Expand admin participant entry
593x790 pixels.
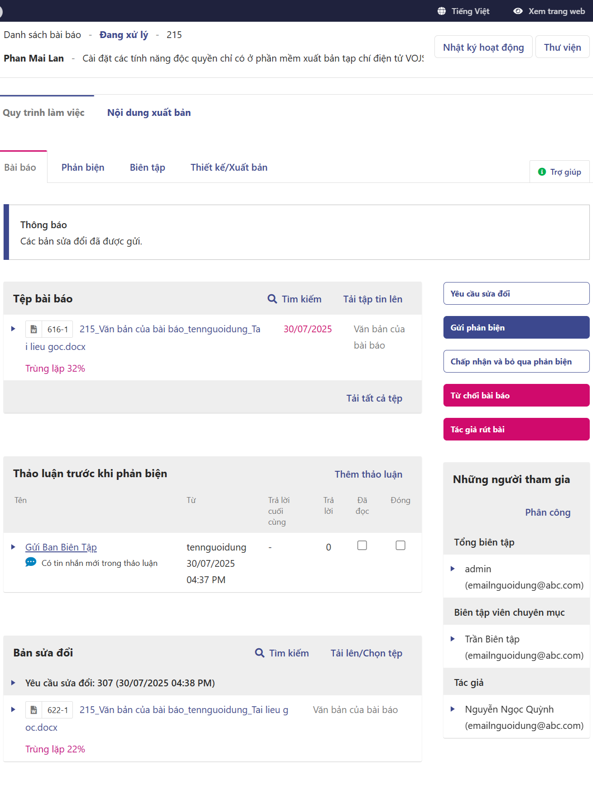(x=453, y=569)
